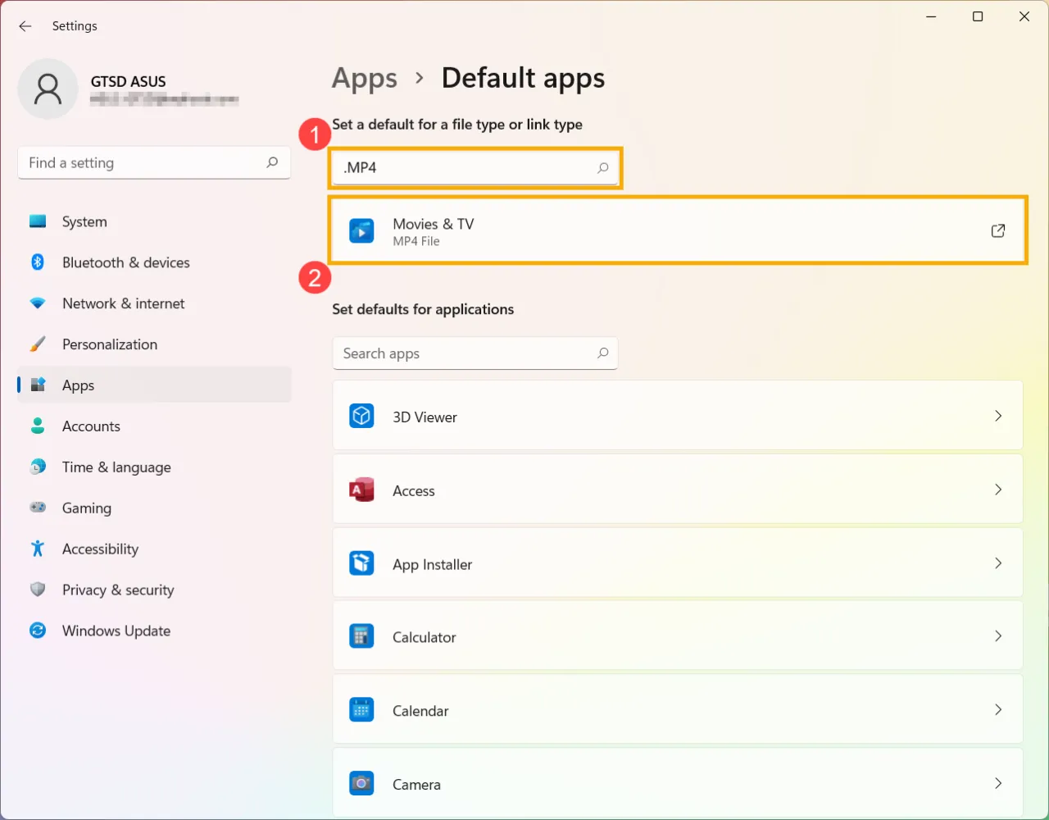Expand the 3D Viewer defaults list

coord(998,416)
